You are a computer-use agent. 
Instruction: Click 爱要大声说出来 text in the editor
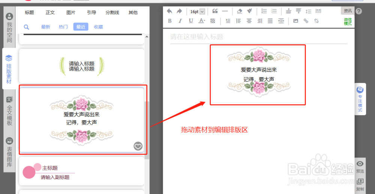[259, 70]
